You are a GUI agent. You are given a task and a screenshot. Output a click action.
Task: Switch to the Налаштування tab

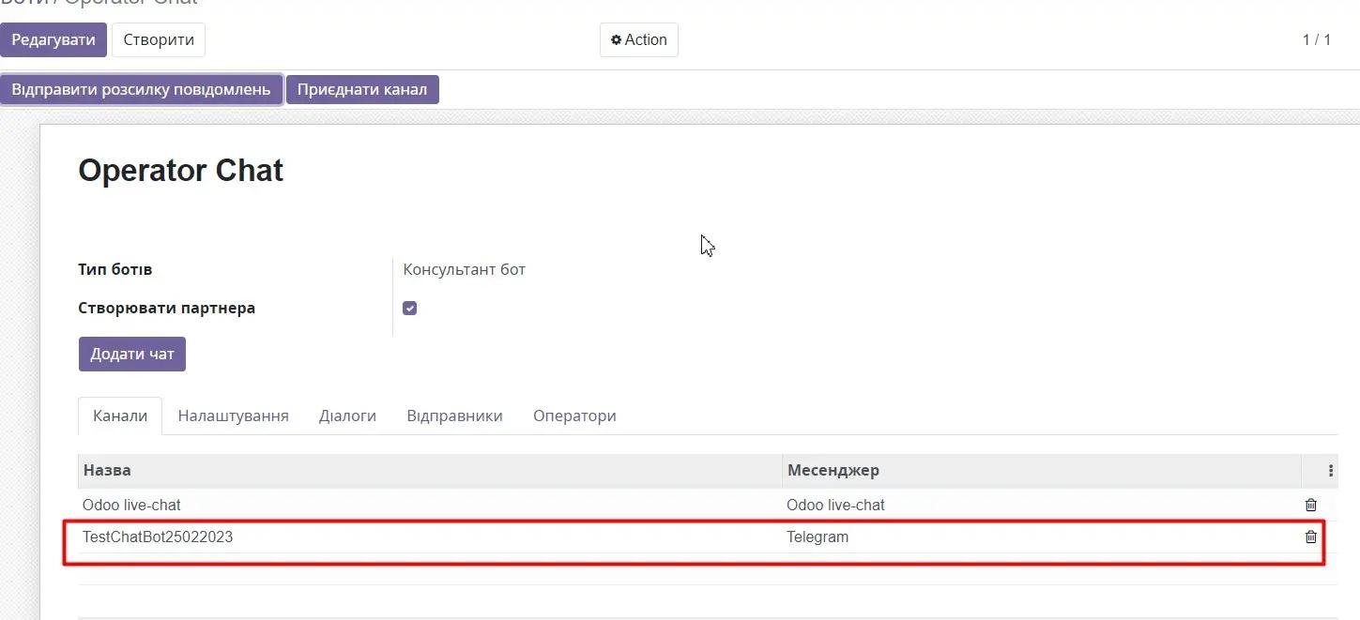tap(234, 416)
